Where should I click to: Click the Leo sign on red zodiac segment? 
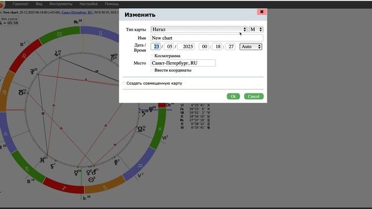24,56
